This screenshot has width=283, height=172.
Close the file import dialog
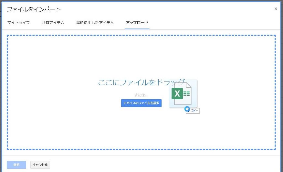point(276,9)
